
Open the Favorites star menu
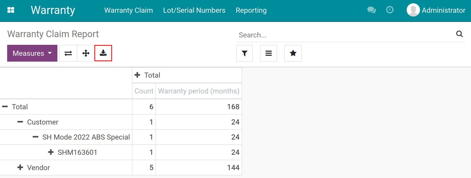pos(293,53)
